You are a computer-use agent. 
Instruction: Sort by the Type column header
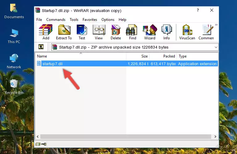point(197,56)
